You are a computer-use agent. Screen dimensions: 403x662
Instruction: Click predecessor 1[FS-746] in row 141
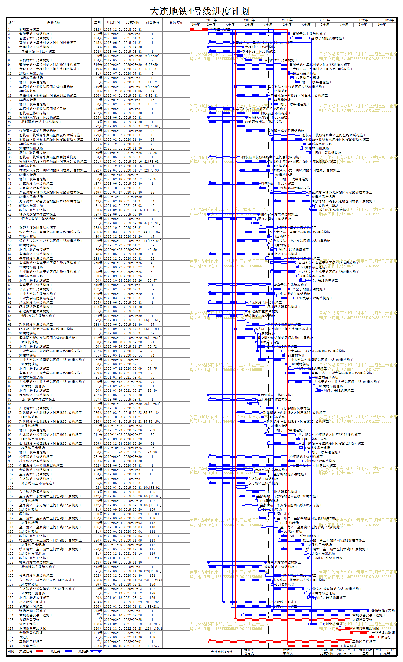coord(152,646)
